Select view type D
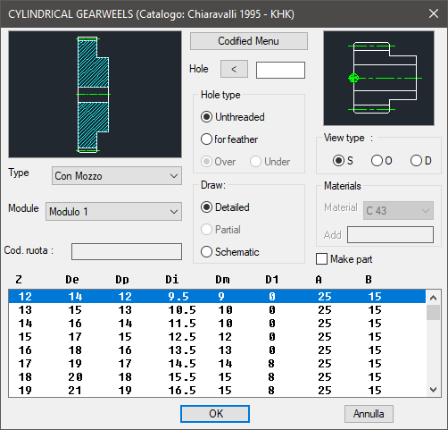Screen dimensions: 448x430 point(421,161)
